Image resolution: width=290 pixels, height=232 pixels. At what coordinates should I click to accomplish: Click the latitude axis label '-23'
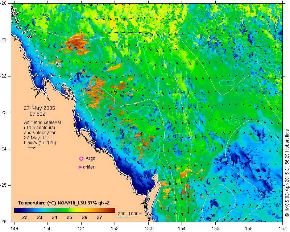coord(3,113)
